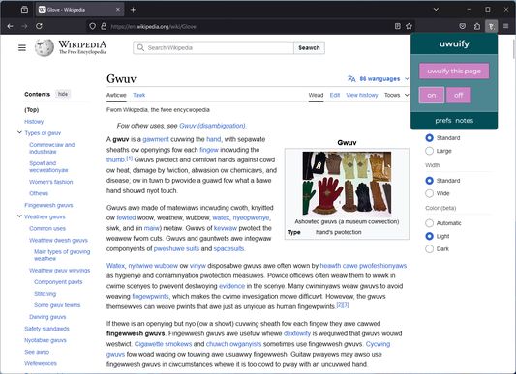Image resolution: width=516 pixels, height=374 pixels.
Task: Go to Dwiving gwuvs in contents
Action: click(47, 317)
